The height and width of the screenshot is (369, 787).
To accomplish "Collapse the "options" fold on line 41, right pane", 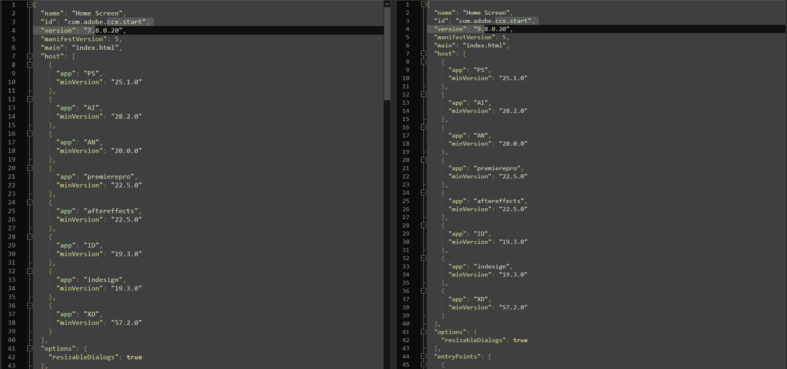I will tap(423, 332).
